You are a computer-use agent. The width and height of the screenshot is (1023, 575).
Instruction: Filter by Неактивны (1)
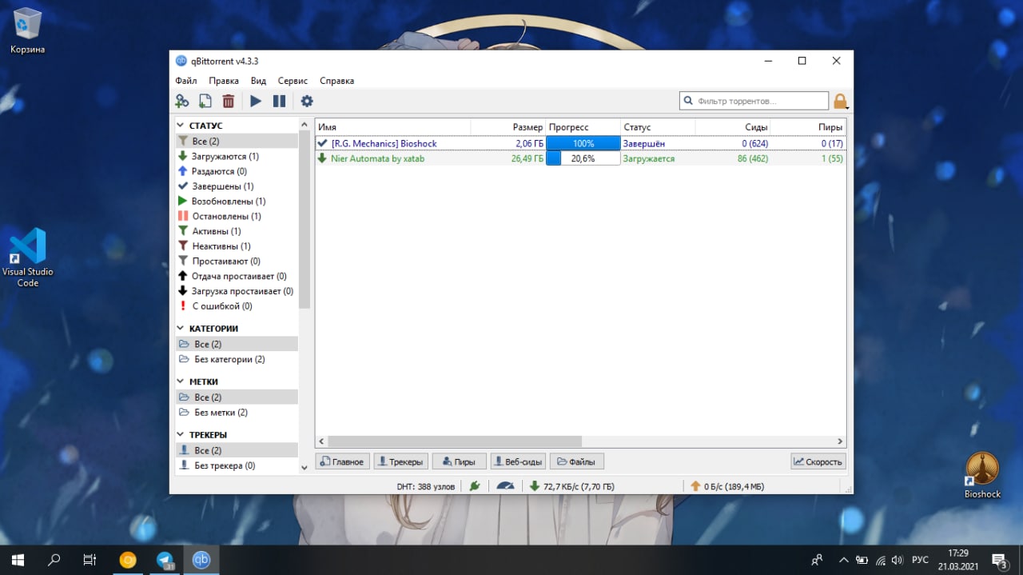(x=237, y=246)
